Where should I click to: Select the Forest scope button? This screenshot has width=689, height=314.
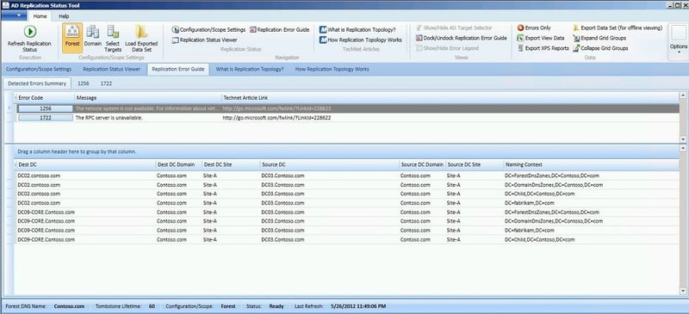click(72, 38)
